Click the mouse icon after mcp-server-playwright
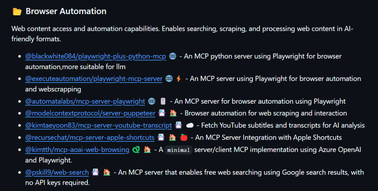Image resolution: width=378 pixels, height=191 pixels. point(163,102)
